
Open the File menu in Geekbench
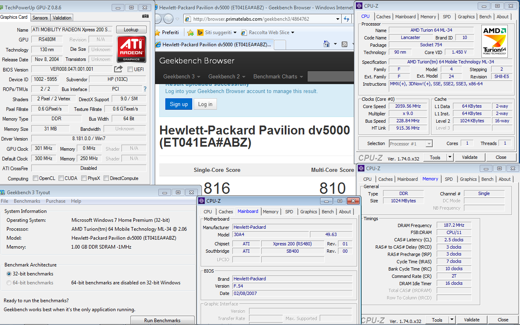point(4,201)
